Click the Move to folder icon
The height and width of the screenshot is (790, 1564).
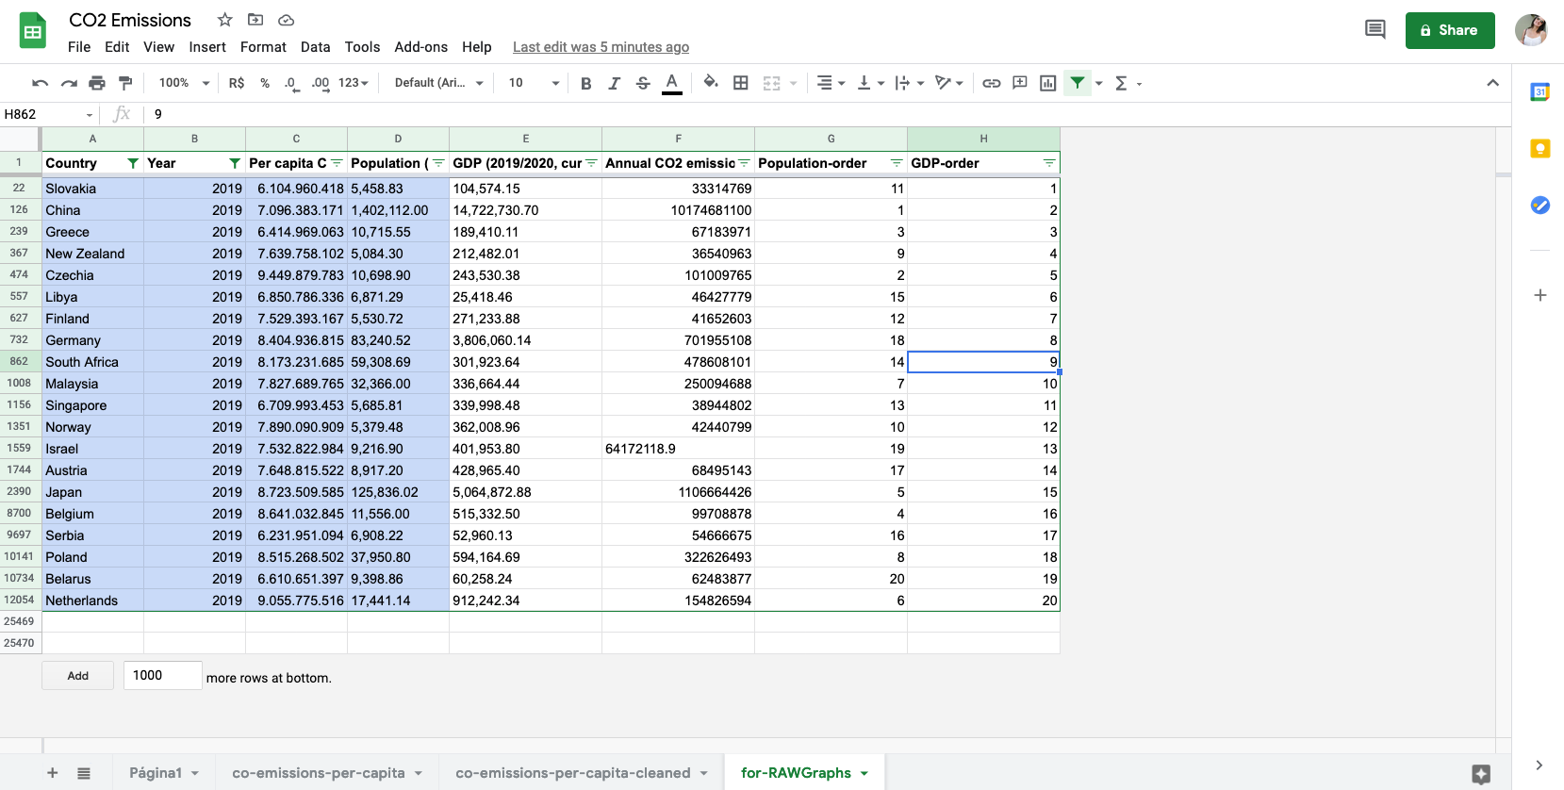(255, 20)
